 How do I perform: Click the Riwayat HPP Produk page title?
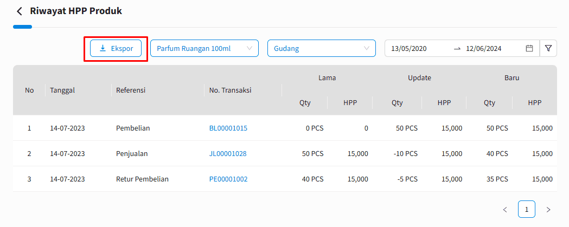[x=76, y=11]
